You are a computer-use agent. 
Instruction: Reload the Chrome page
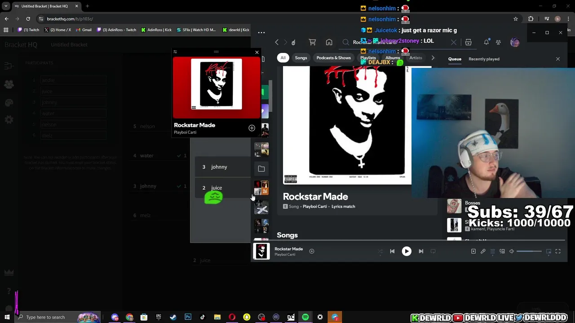click(28, 19)
